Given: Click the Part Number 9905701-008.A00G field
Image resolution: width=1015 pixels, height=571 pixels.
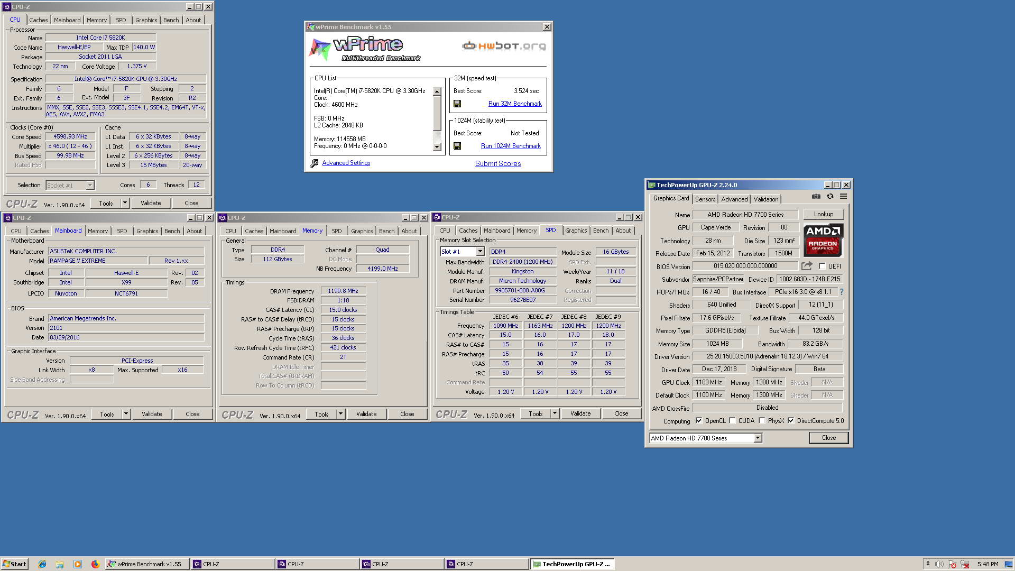Looking at the screenshot, I should [x=522, y=290].
